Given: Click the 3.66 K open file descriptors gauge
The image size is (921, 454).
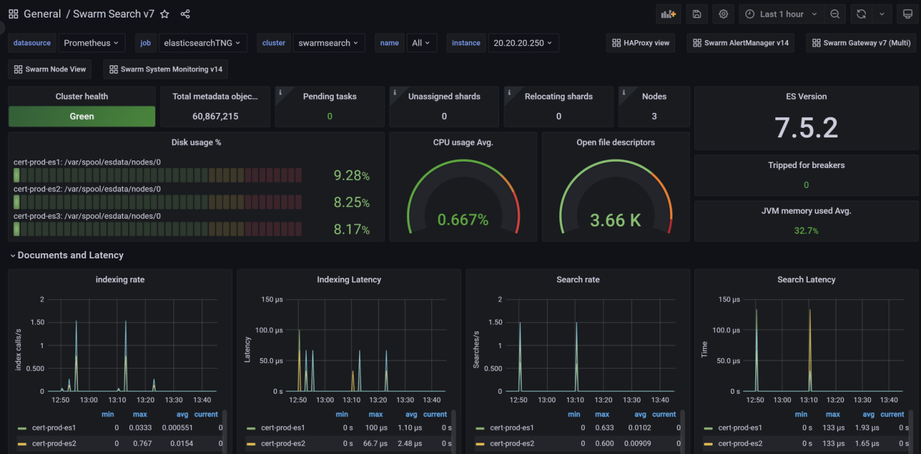Looking at the screenshot, I should (616, 219).
